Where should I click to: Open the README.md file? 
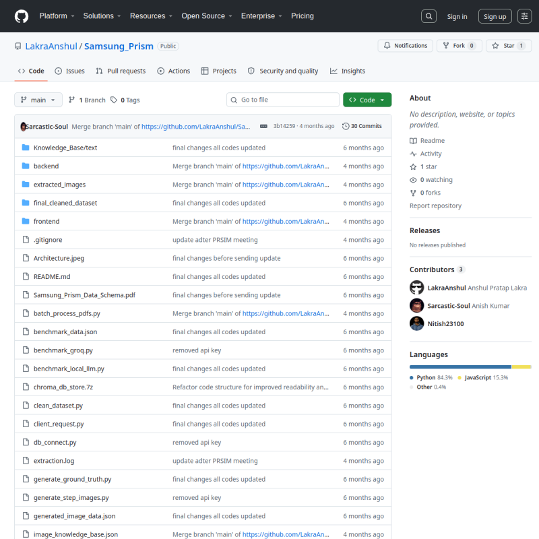click(52, 277)
